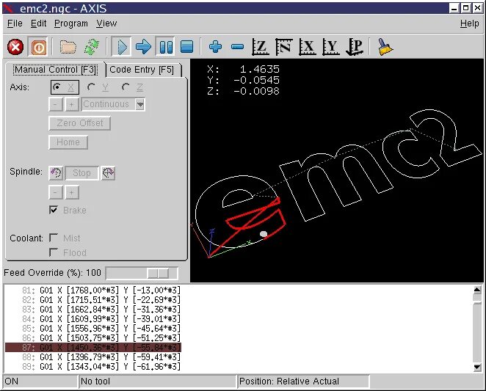Start spindle counterclockwise icon
The width and height of the screenshot is (486, 391).
(x=56, y=173)
